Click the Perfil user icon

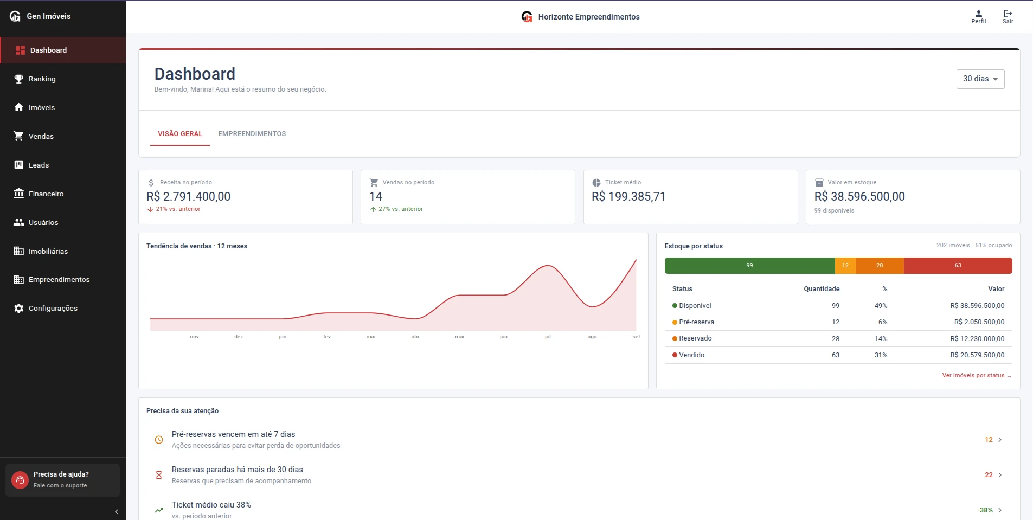[x=979, y=14]
